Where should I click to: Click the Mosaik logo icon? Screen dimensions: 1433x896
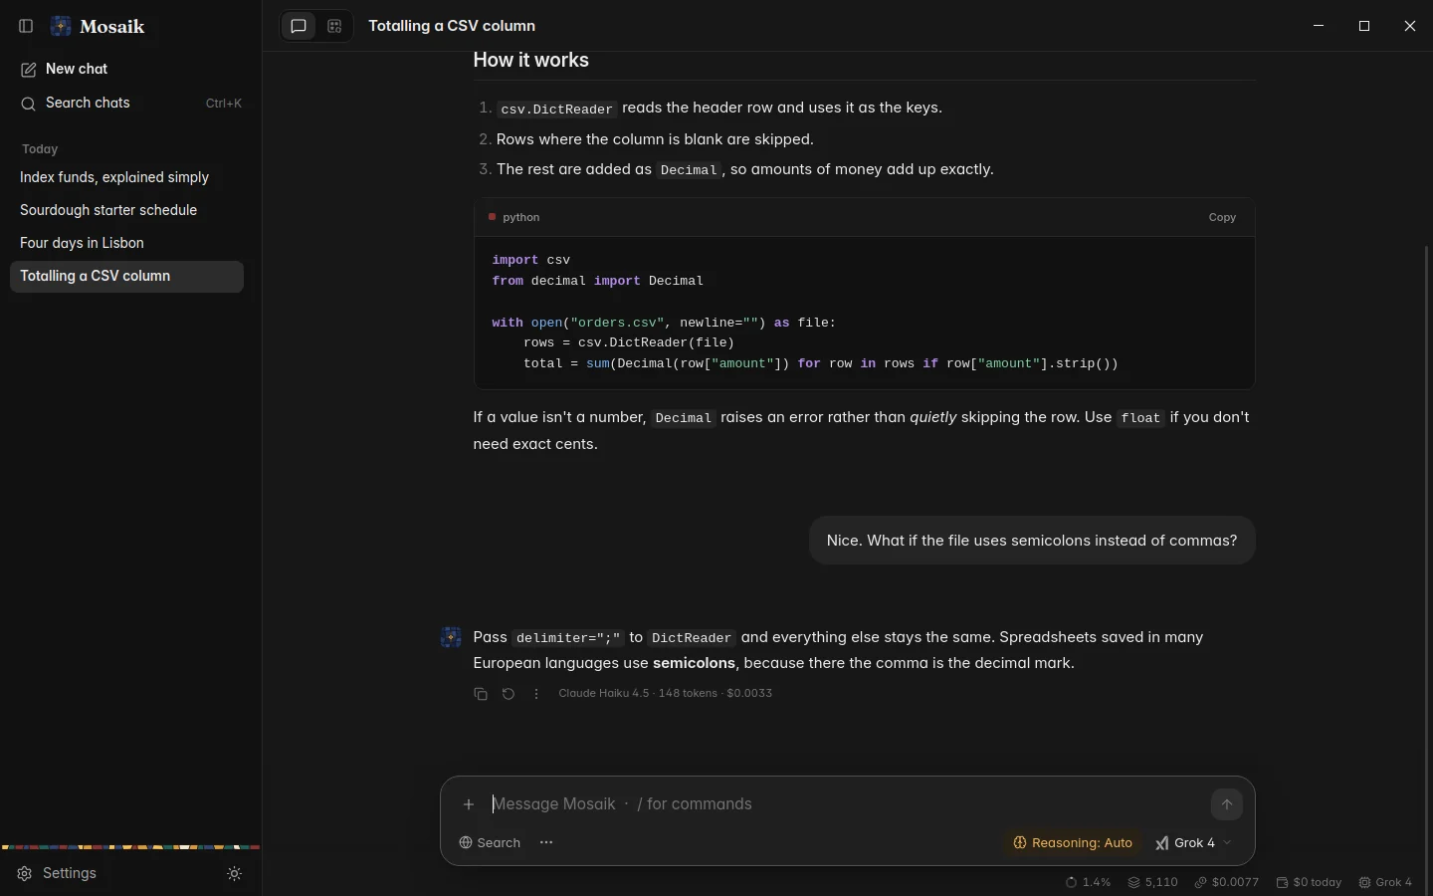(61, 26)
